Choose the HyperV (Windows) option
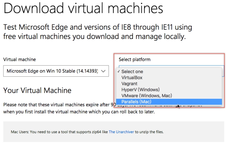Viewport: 227px width, 146px height. 140,90
